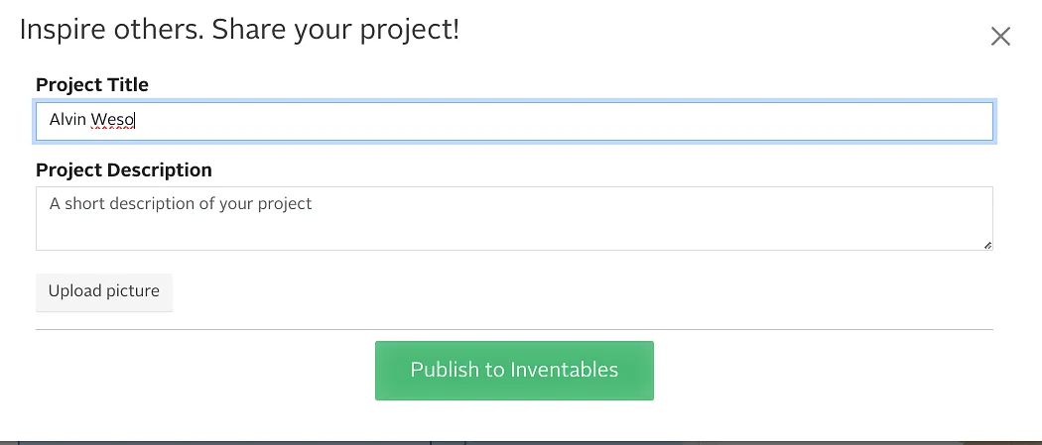Click the word 'Publish' on green button
Image resolution: width=1042 pixels, height=445 pixels.
[444, 371]
